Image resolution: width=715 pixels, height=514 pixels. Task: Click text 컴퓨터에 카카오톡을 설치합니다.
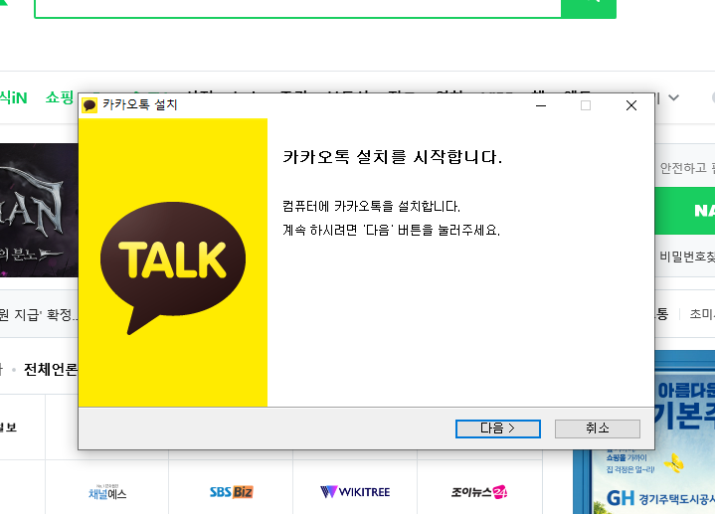coord(371,206)
